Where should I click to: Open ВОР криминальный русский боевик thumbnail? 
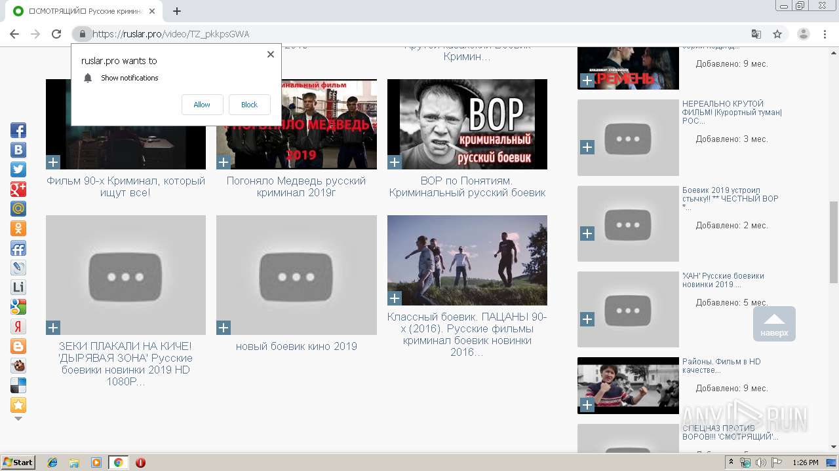coord(467,124)
